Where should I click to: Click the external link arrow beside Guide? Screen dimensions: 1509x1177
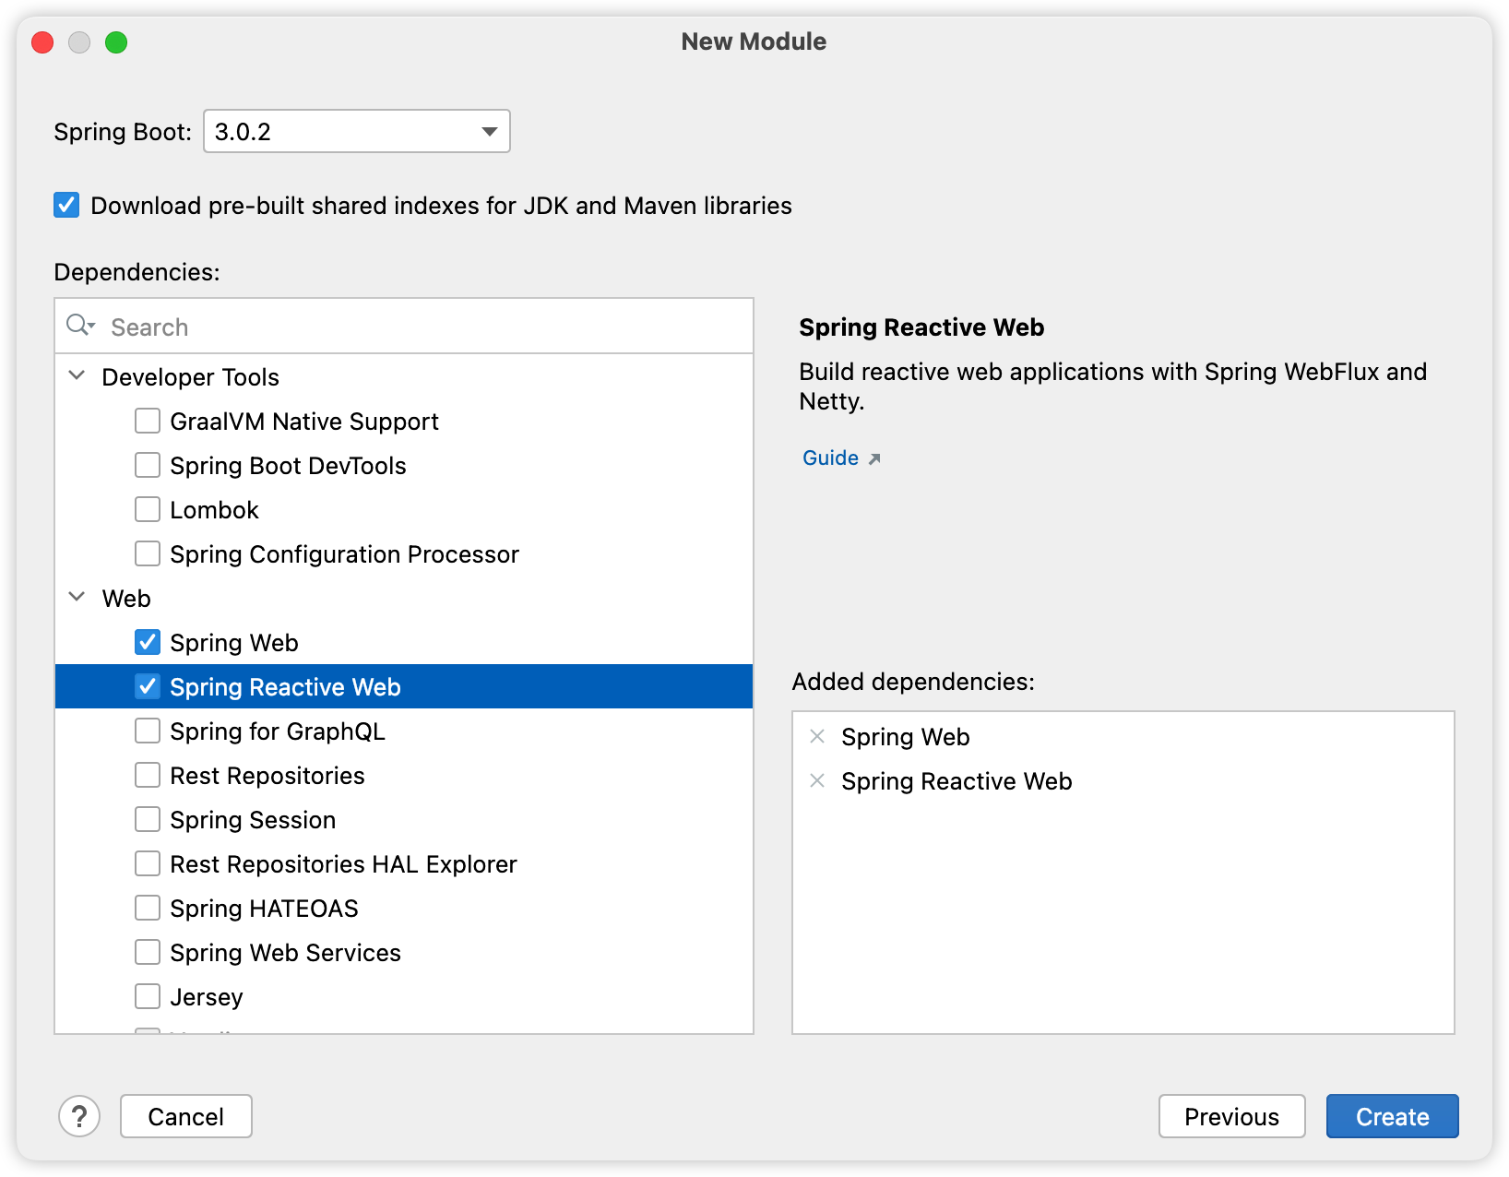coord(874,458)
